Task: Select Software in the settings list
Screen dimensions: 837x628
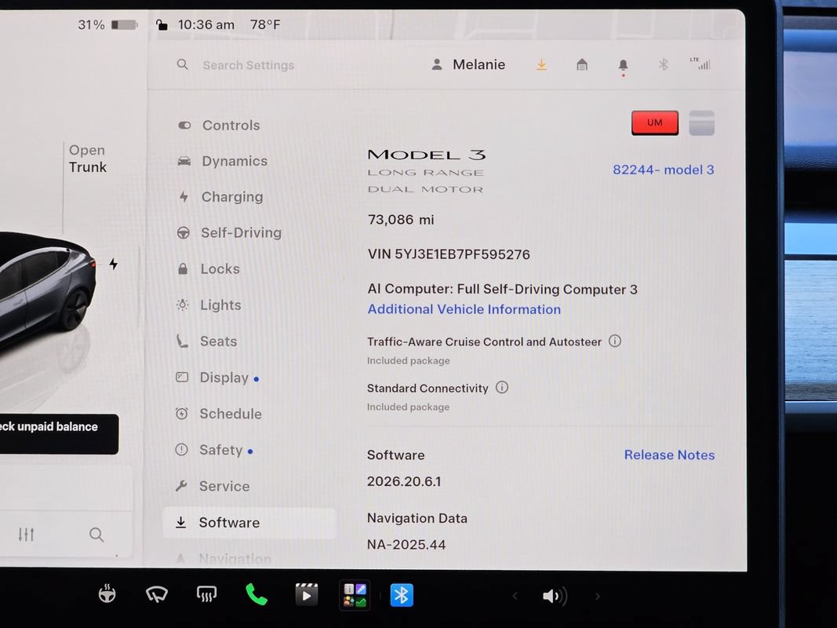Action: tap(249, 522)
